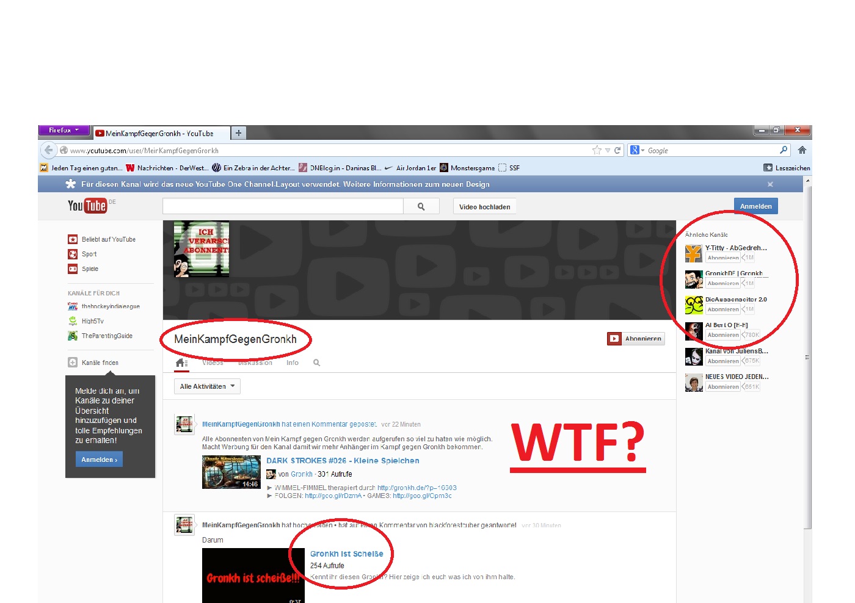Image resolution: width=855 pixels, height=603 pixels.
Task: Switch to the channel Info tab
Action: 293,363
